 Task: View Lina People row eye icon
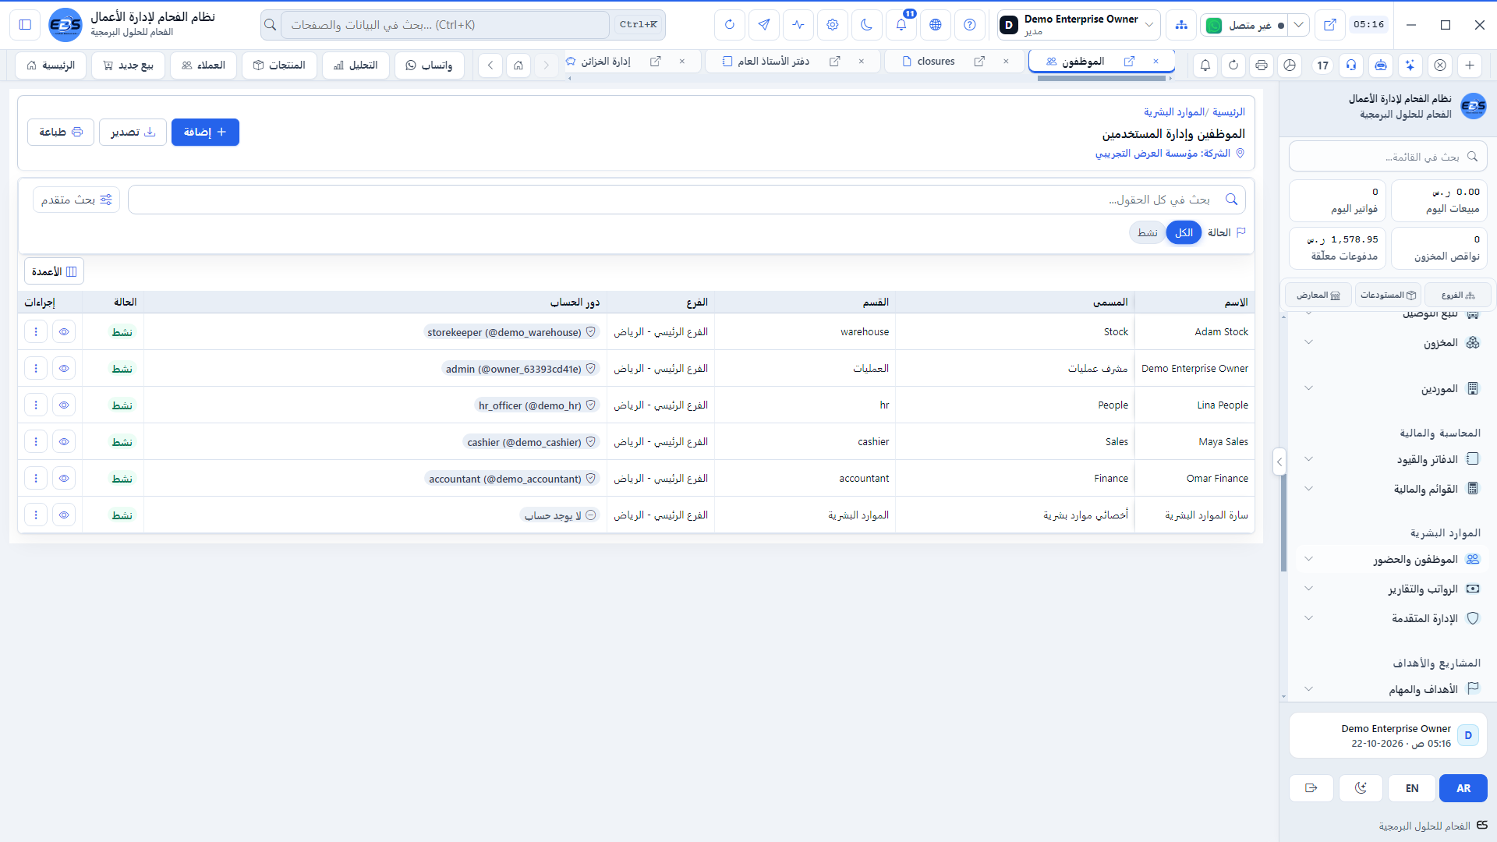pyautogui.click(x=64, y=405)
